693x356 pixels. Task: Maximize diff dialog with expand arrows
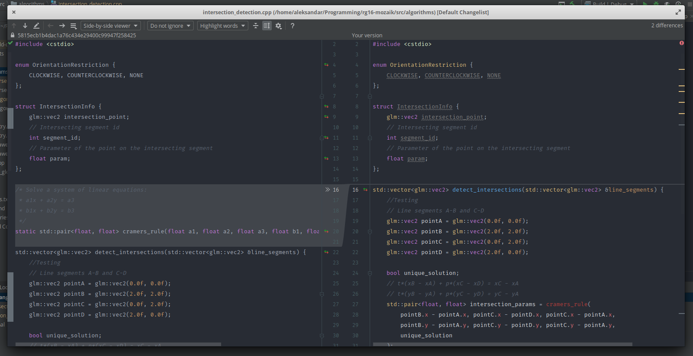click(x=678, y=12)
